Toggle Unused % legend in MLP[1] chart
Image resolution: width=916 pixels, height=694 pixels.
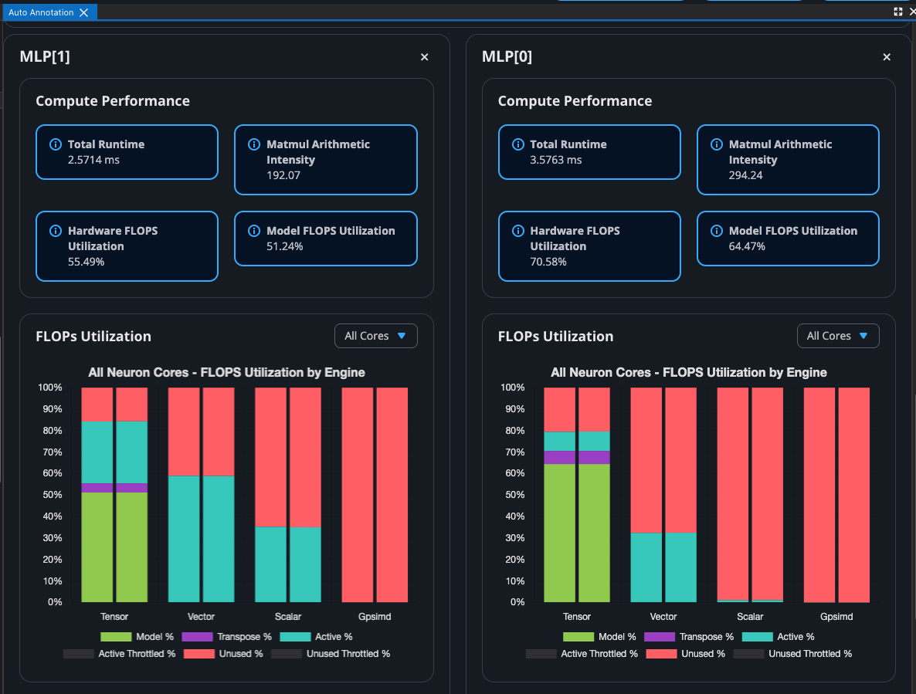click(223, 654)
